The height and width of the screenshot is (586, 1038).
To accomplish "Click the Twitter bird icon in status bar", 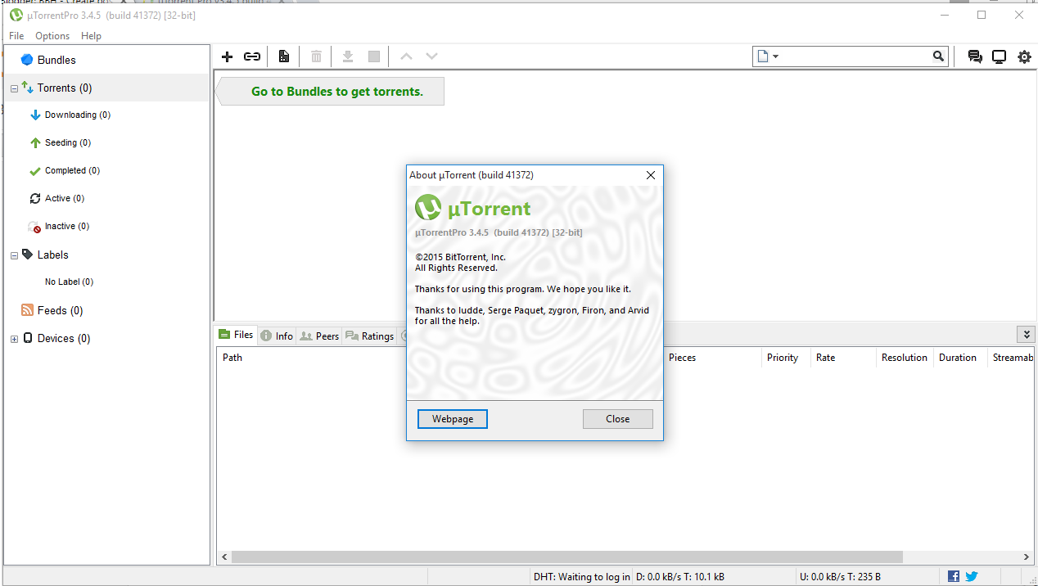I will tap(972, 576).
